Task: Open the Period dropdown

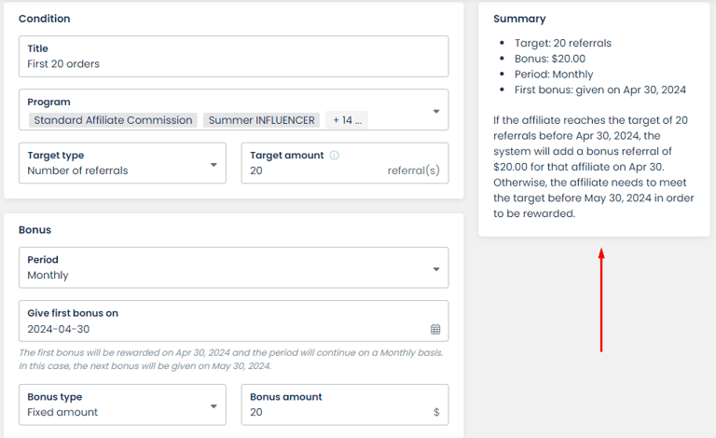Action: (x=233, y=268)
